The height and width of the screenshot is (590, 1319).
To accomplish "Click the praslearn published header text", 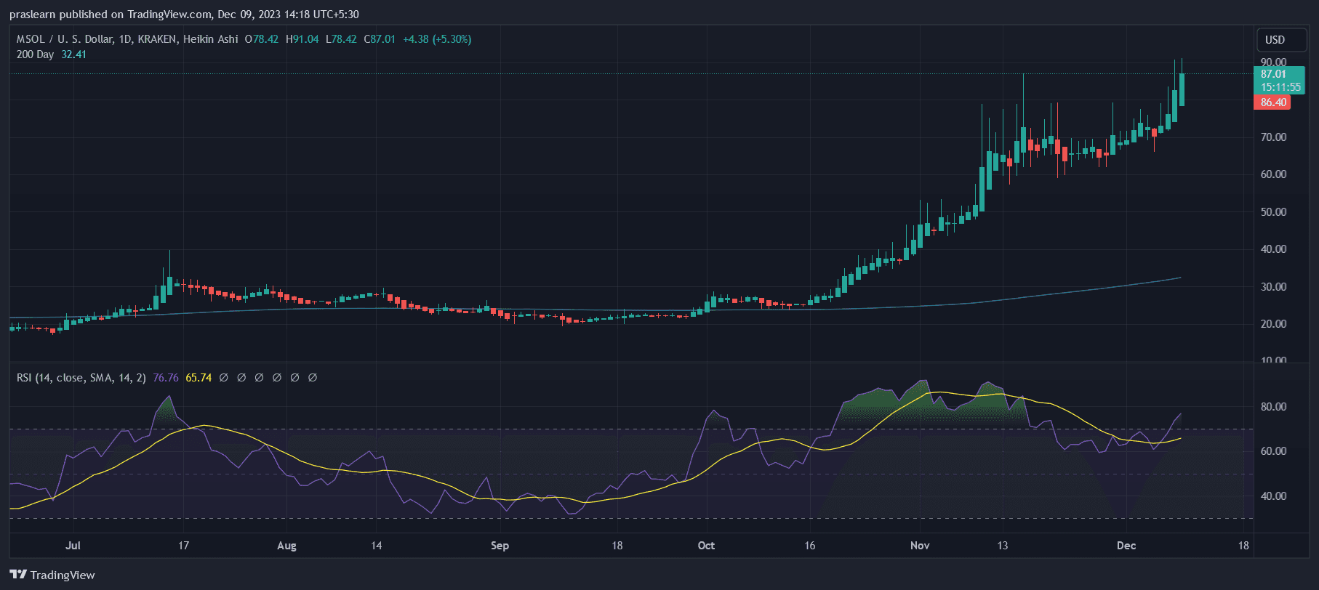I will coord(184,15).
